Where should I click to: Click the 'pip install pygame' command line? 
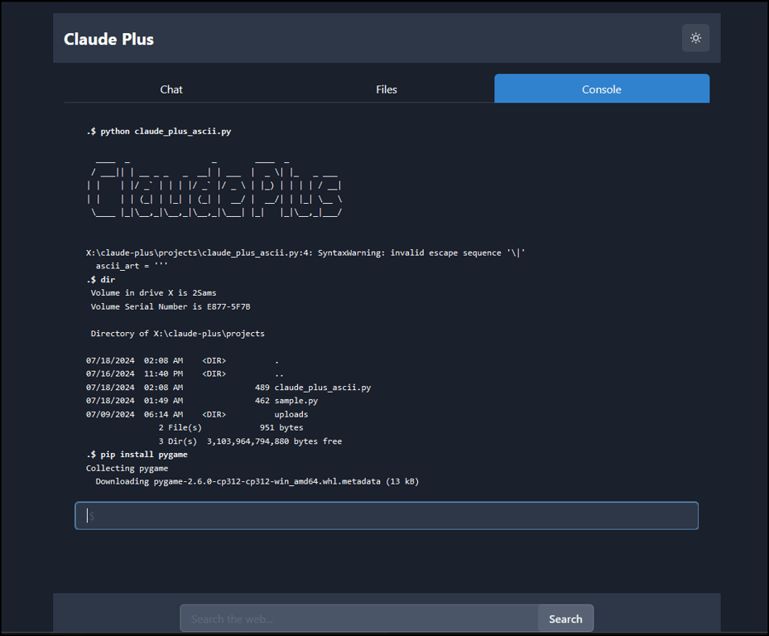(x=137, y=455)
